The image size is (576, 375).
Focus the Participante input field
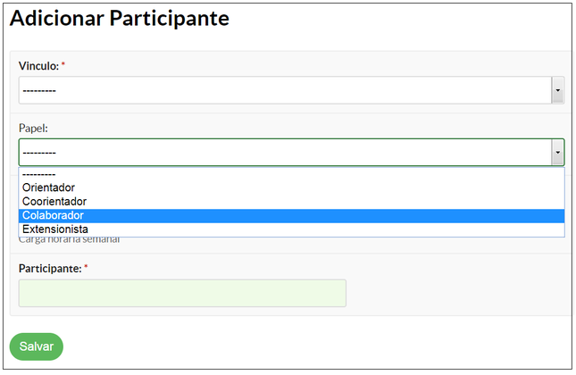(x=182, y=293)
